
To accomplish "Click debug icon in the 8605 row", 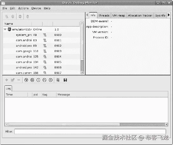I will click(45, 62).
